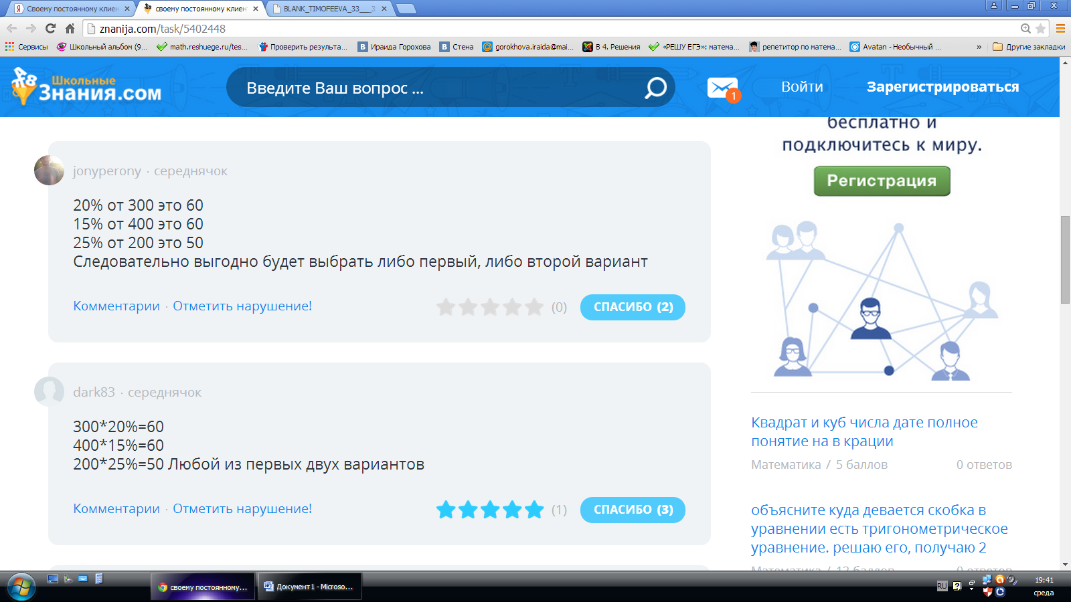1071x602 pixels.
Task: Open question Квадрат и куб числа
Action: click(864, 431)
